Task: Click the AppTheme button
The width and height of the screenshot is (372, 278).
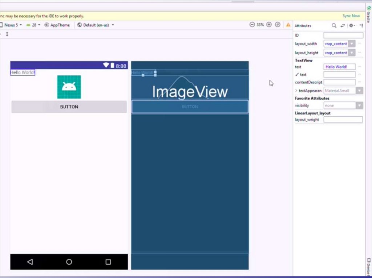Action: (57, 25)
